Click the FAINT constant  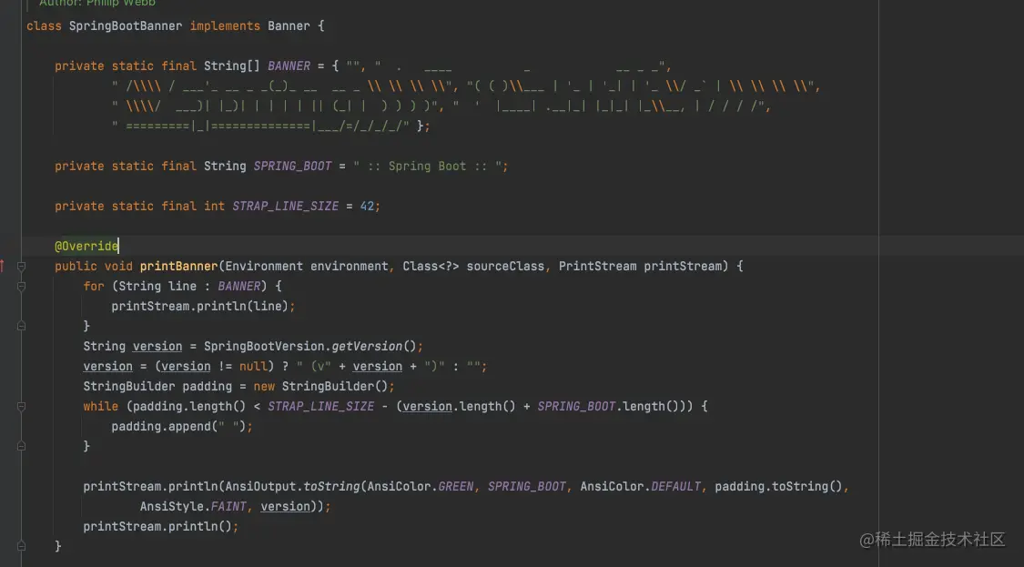tap(228, 506)
